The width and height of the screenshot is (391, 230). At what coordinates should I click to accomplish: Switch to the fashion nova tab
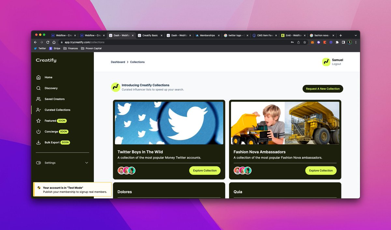click(x=322, y=35)
